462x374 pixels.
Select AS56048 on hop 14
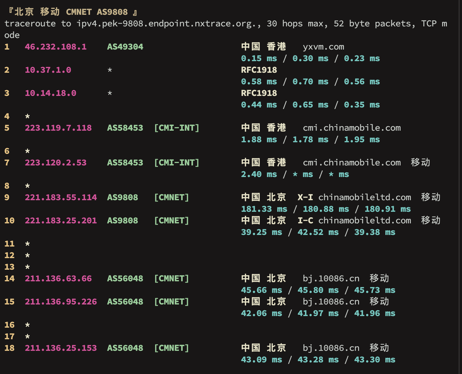pyautogui.click(x=125, y=278)
